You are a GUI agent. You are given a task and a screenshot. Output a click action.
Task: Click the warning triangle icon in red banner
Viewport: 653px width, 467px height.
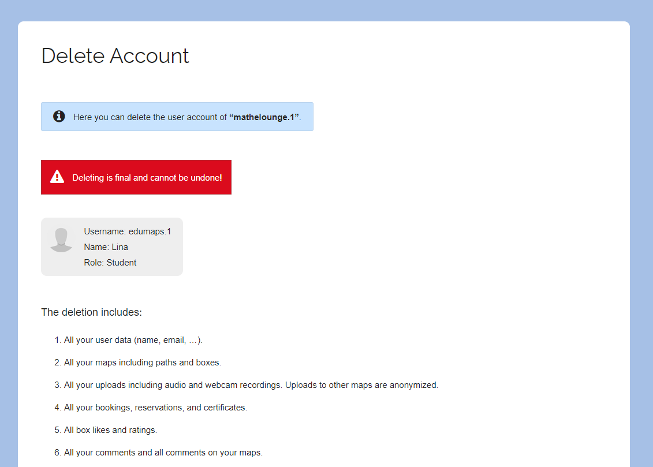click(x=57, y=177)
